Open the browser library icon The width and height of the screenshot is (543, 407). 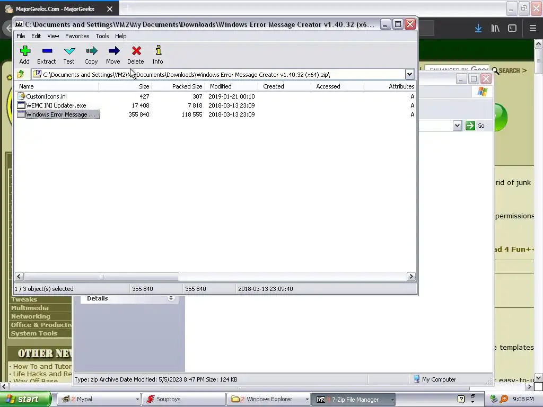pyautogui.click(x=495, y=29)
